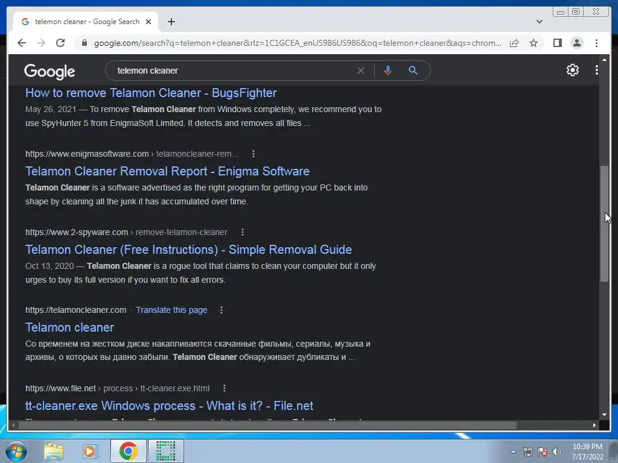The height and width of the screenshot is (463, 618).
Task: Open Google page three-dot menu
Action: click(x=596, y=70)
